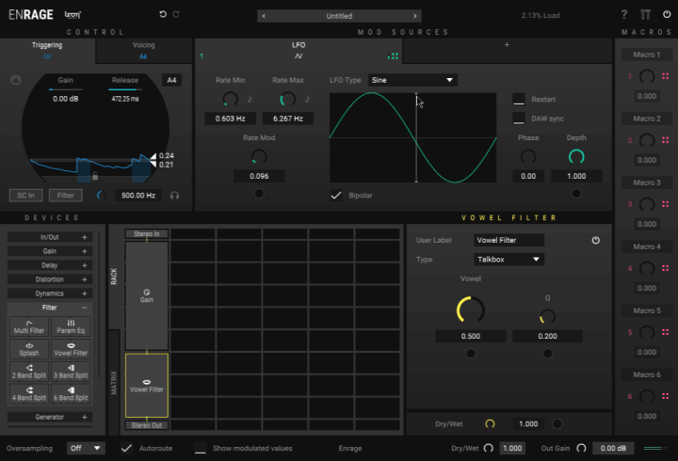Toggle the Vowel Filter power button
The height and width of the screenshot is (461, 678).
tap(595, 241)
